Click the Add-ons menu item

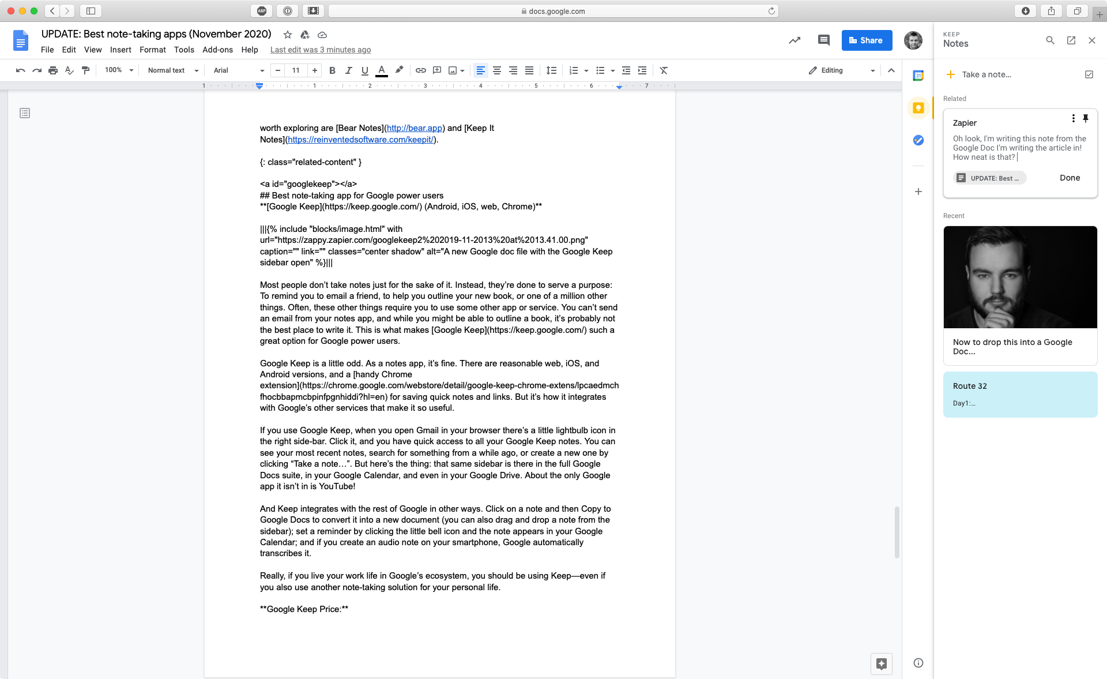pos(217,49)
